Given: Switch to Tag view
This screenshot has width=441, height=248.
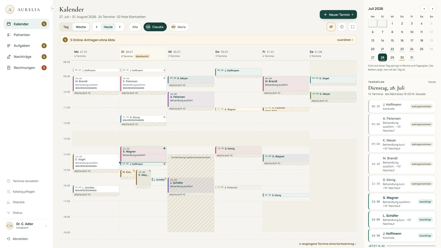Looking at the screenshot, I should pos(66,27).
